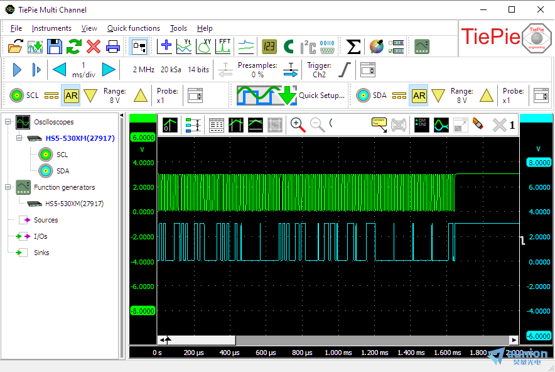Screen dimensions: 555x372
Task: Click the print icon in toolbar
Action: click(x=113, y=46)
